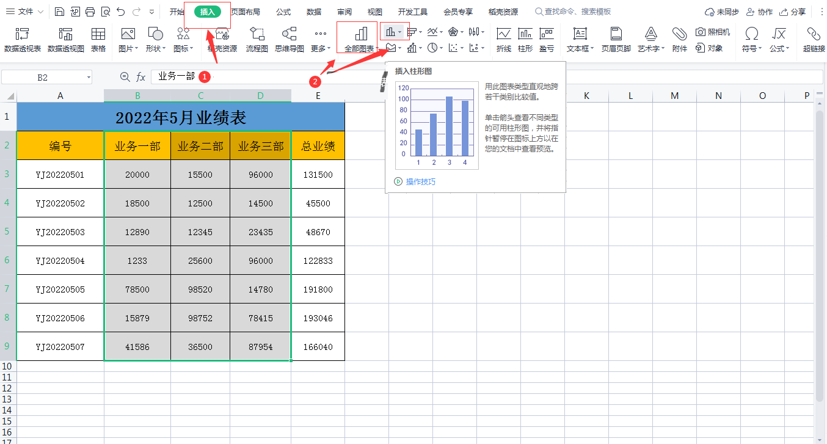Insert a 对象 object

pyautogui.click(x=710, y=48)
